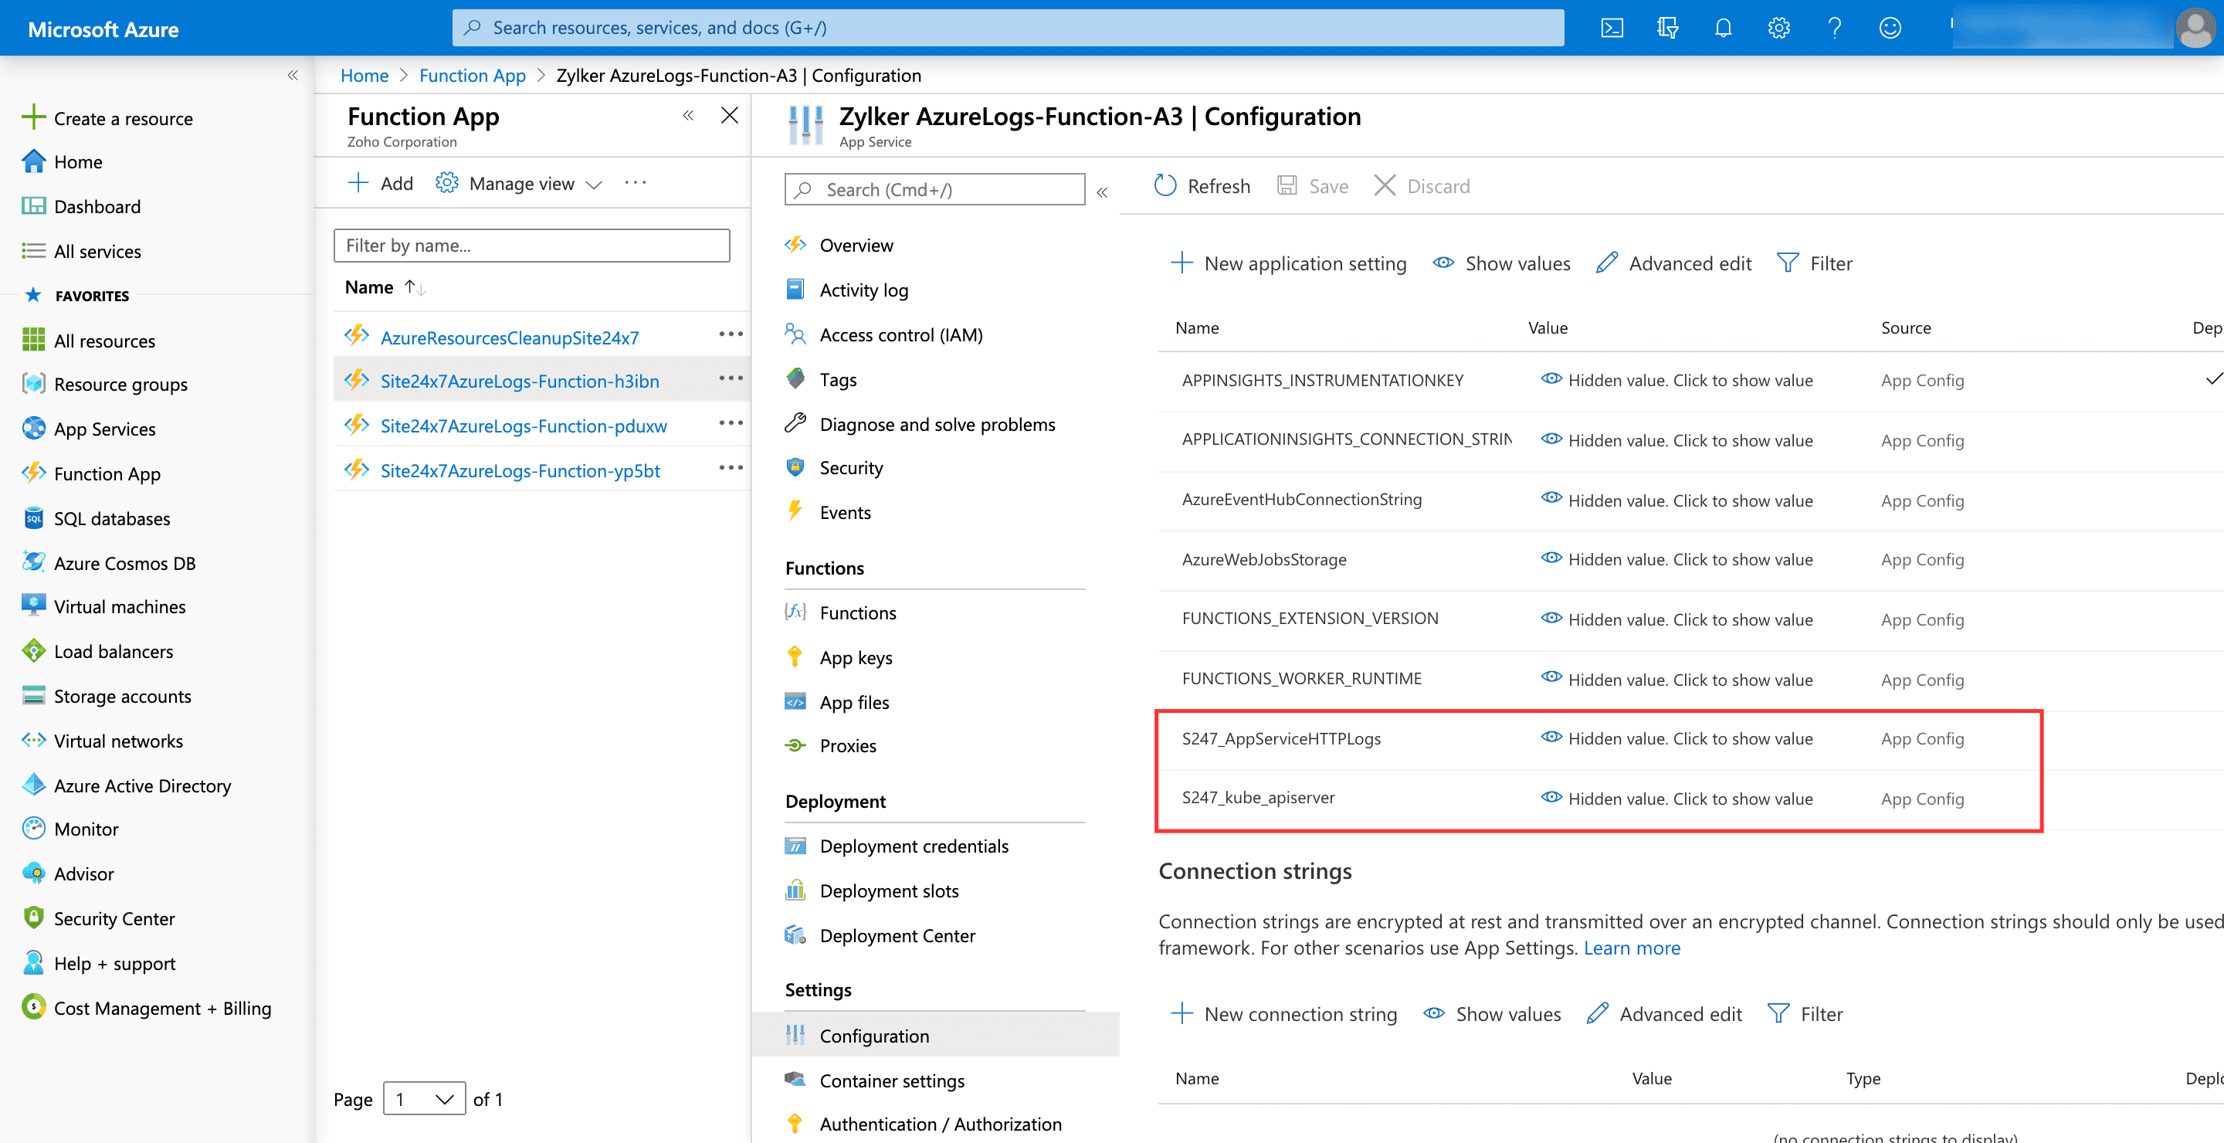Open Learn more about connection strings
2224x1143 pixels.
click(x=1631, y=947)
